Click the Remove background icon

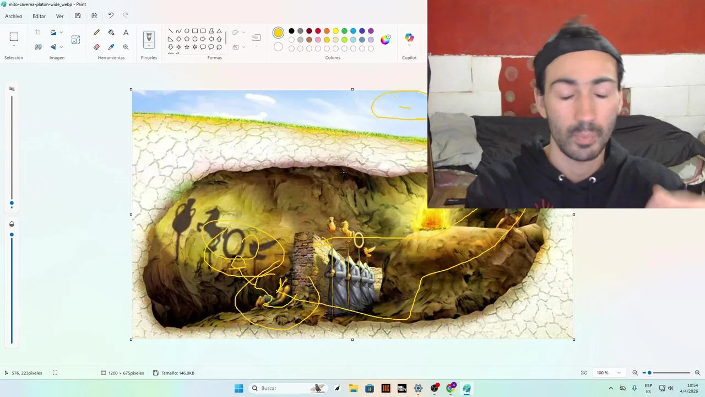click(x=38, y=47)
